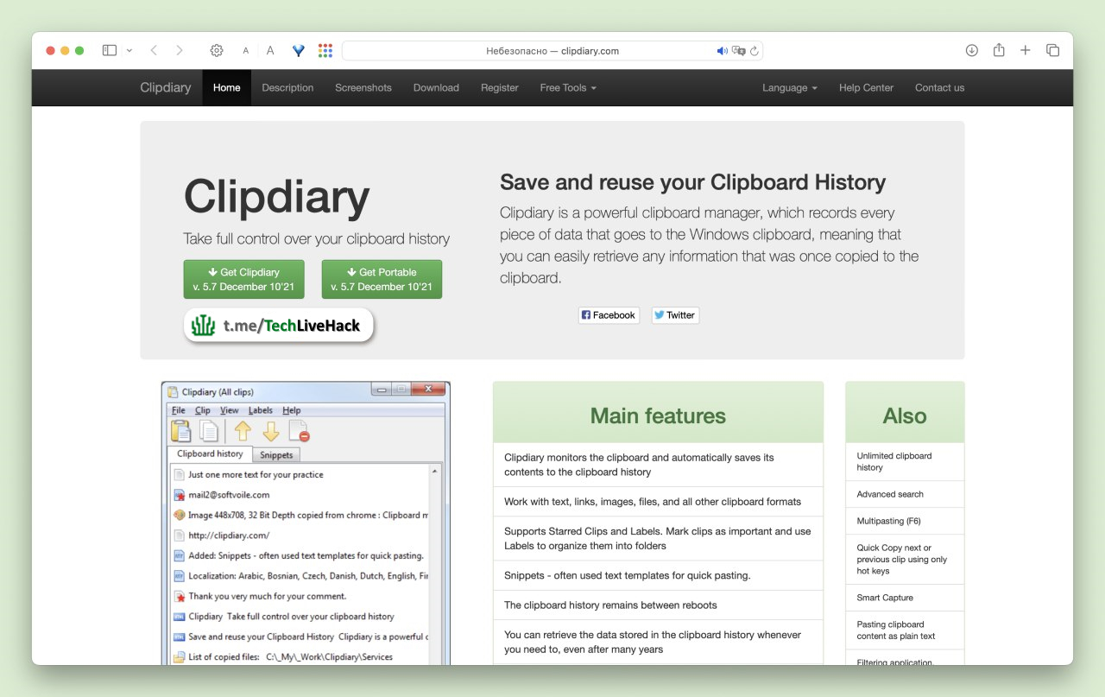Screen dimensions: 1105x697
Task: Show Safari downloads icon
Action: click(971, 51)
